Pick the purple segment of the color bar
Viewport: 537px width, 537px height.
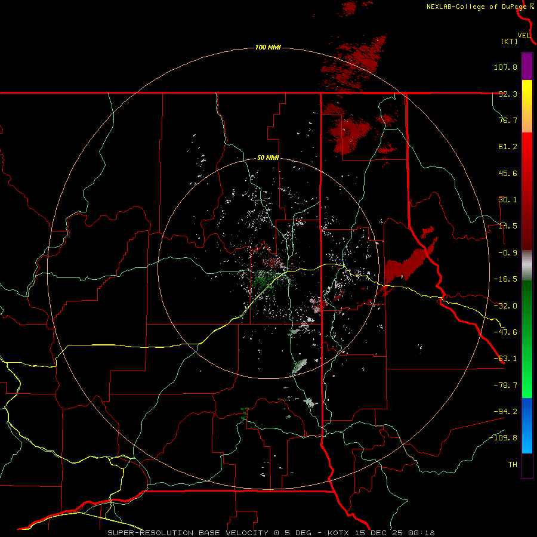527,66
